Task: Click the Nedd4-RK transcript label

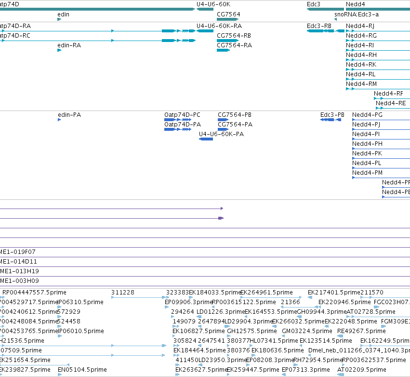Action: (361, 65)
